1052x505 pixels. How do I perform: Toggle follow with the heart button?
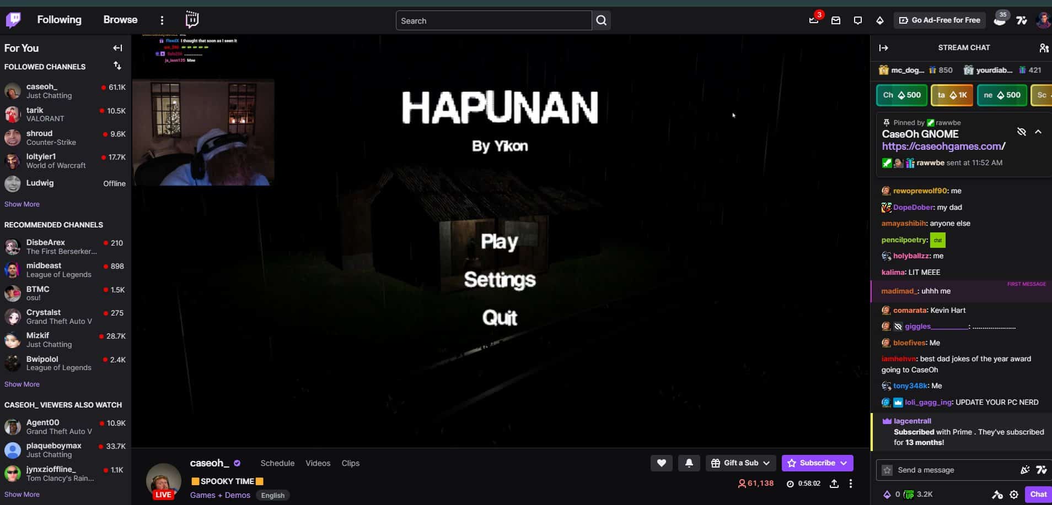pos(661,463)
